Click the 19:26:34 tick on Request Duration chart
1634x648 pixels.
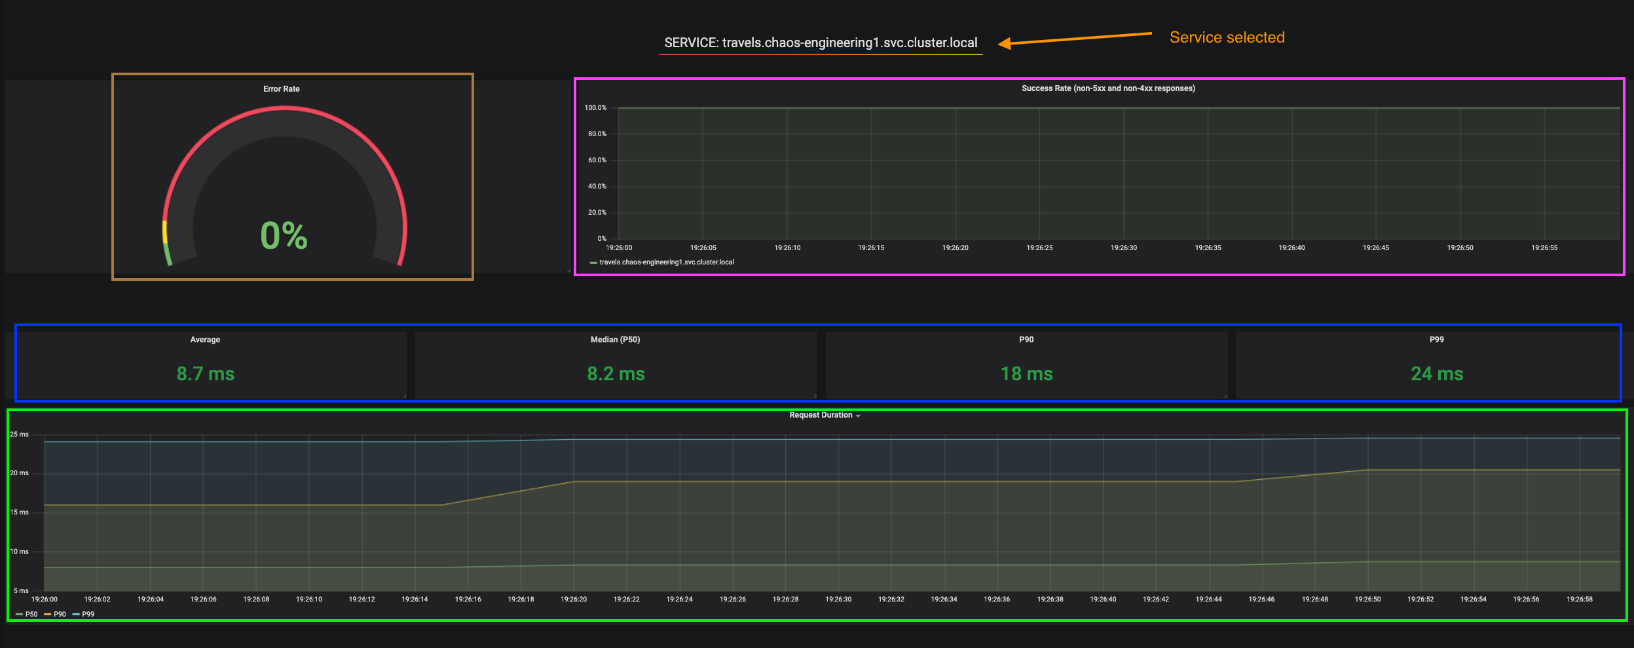click(944, 599)
